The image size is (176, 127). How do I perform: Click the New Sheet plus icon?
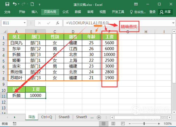point(99,117)
